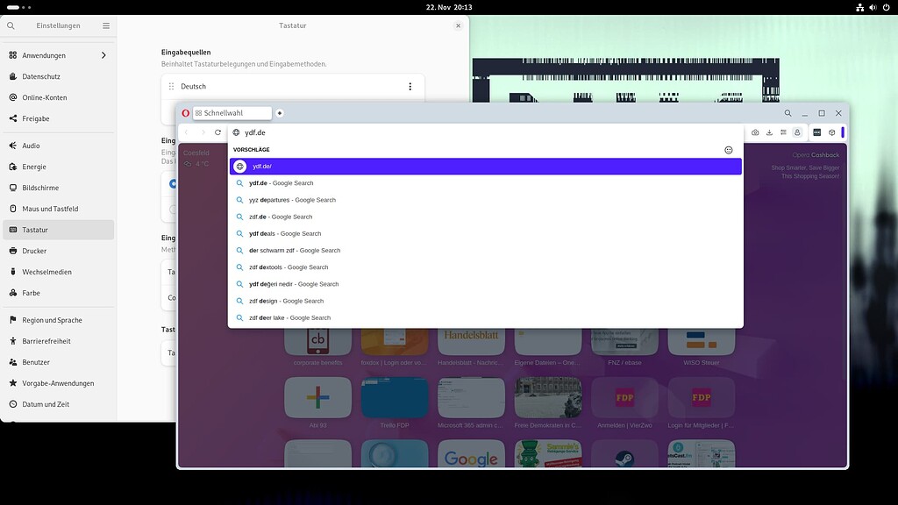This screenshot has width=898, height=505.
Task: Open the volume icon in top bar
Action: point(873,7)
